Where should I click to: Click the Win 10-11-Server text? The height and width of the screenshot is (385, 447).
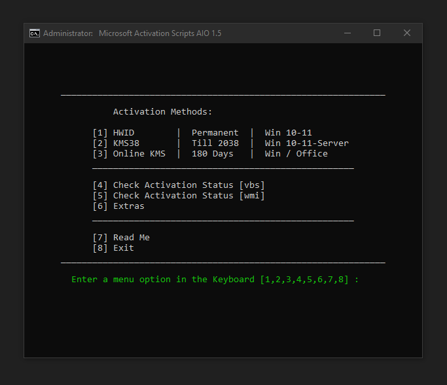pos(306,143)
